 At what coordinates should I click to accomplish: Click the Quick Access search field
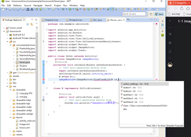click(134, 14)
